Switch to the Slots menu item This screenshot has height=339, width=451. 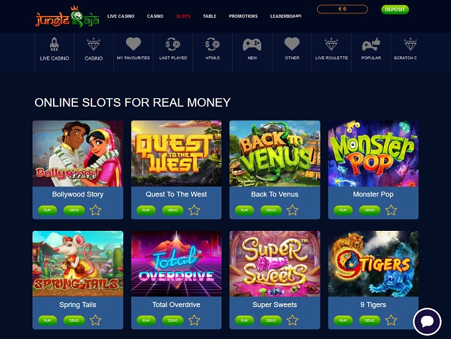183,16
